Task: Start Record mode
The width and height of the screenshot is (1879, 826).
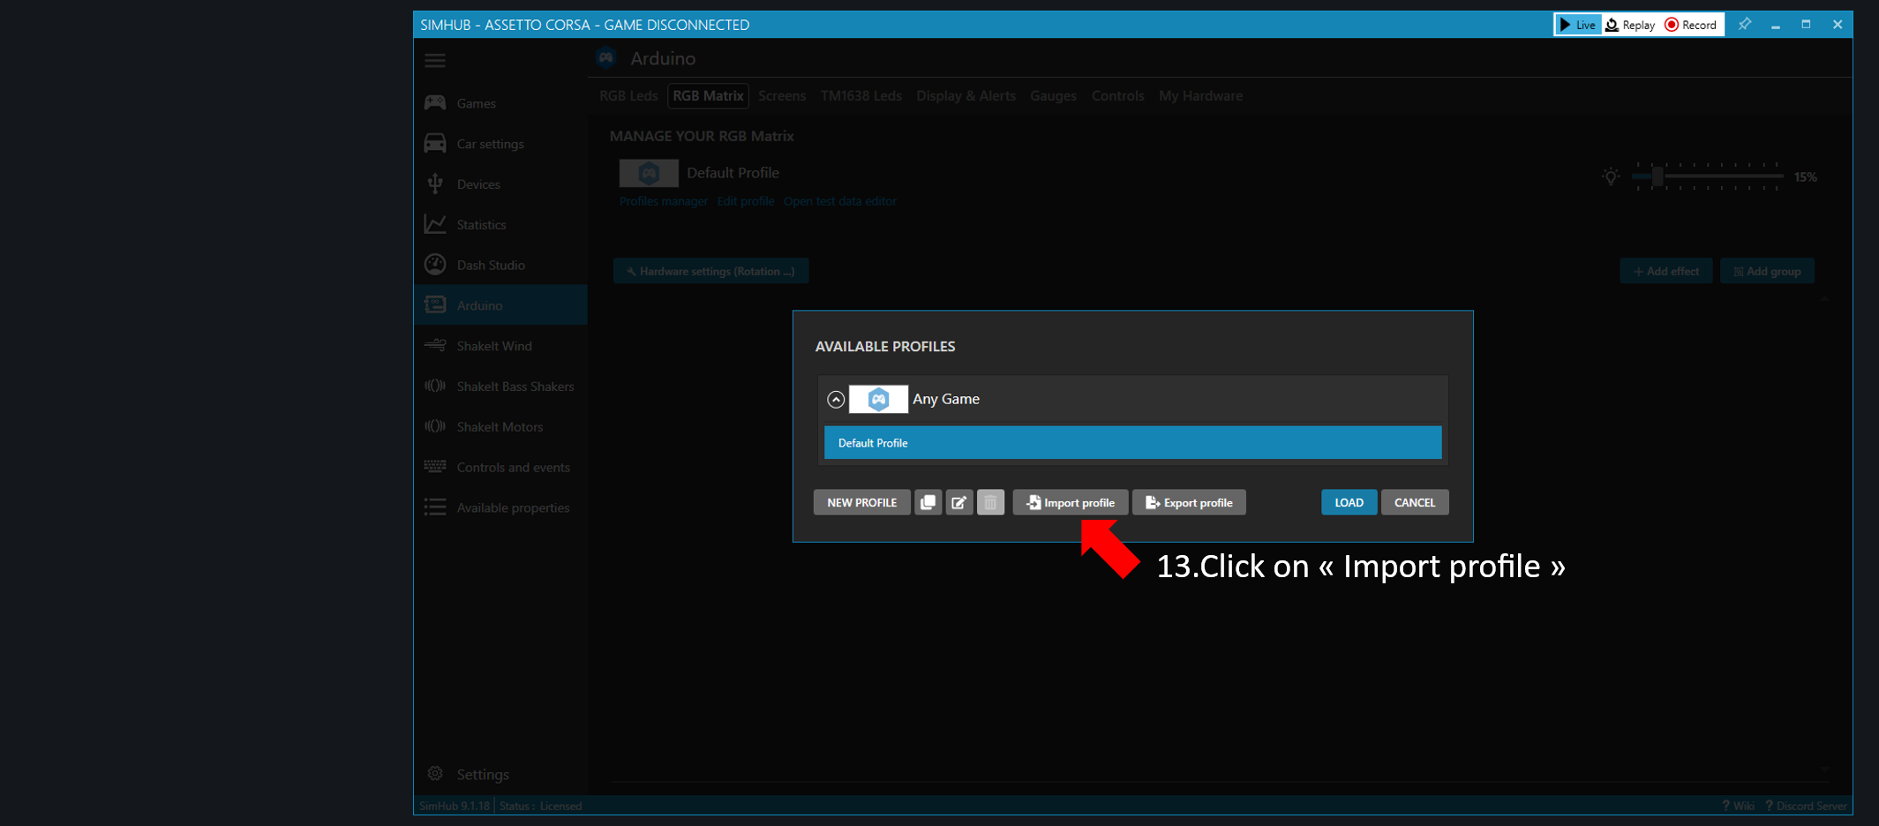Action: click(1691, 25)
